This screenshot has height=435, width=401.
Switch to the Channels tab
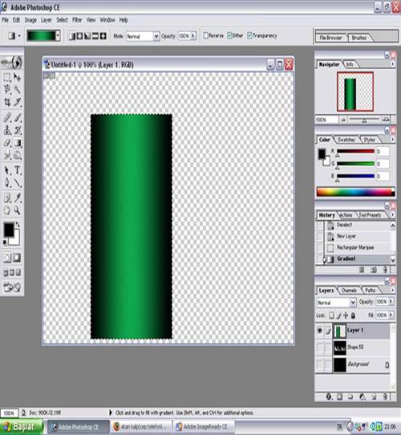pyautogui.click(x=349, y=291)
